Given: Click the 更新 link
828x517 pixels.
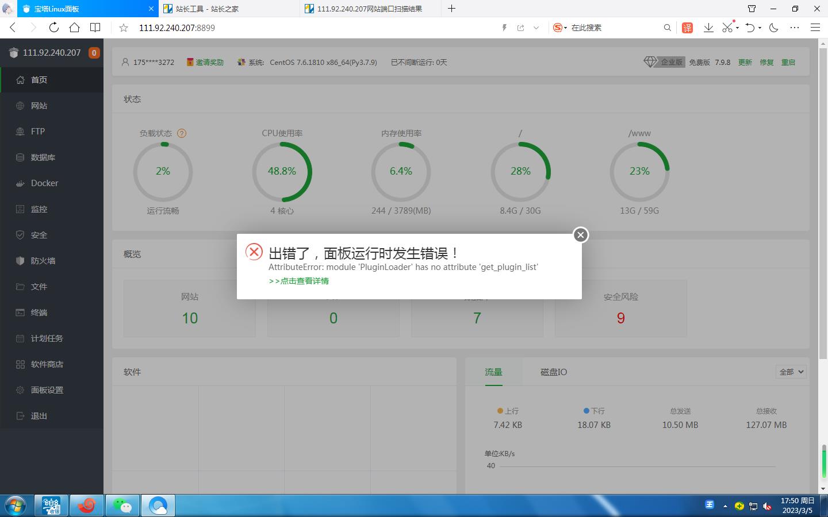Looking at the screenshot, I should click(x=745, y=62).
